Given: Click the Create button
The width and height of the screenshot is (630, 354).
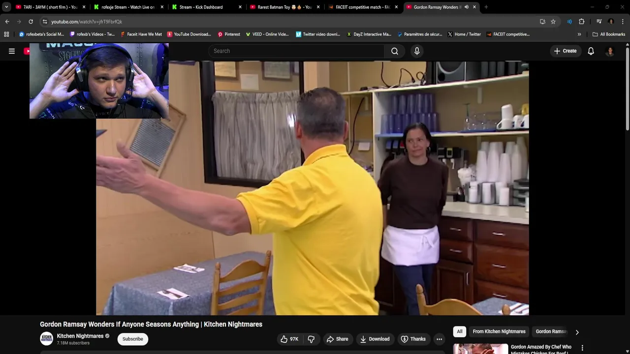Looking at the screenshot, I should coord(565,51).
